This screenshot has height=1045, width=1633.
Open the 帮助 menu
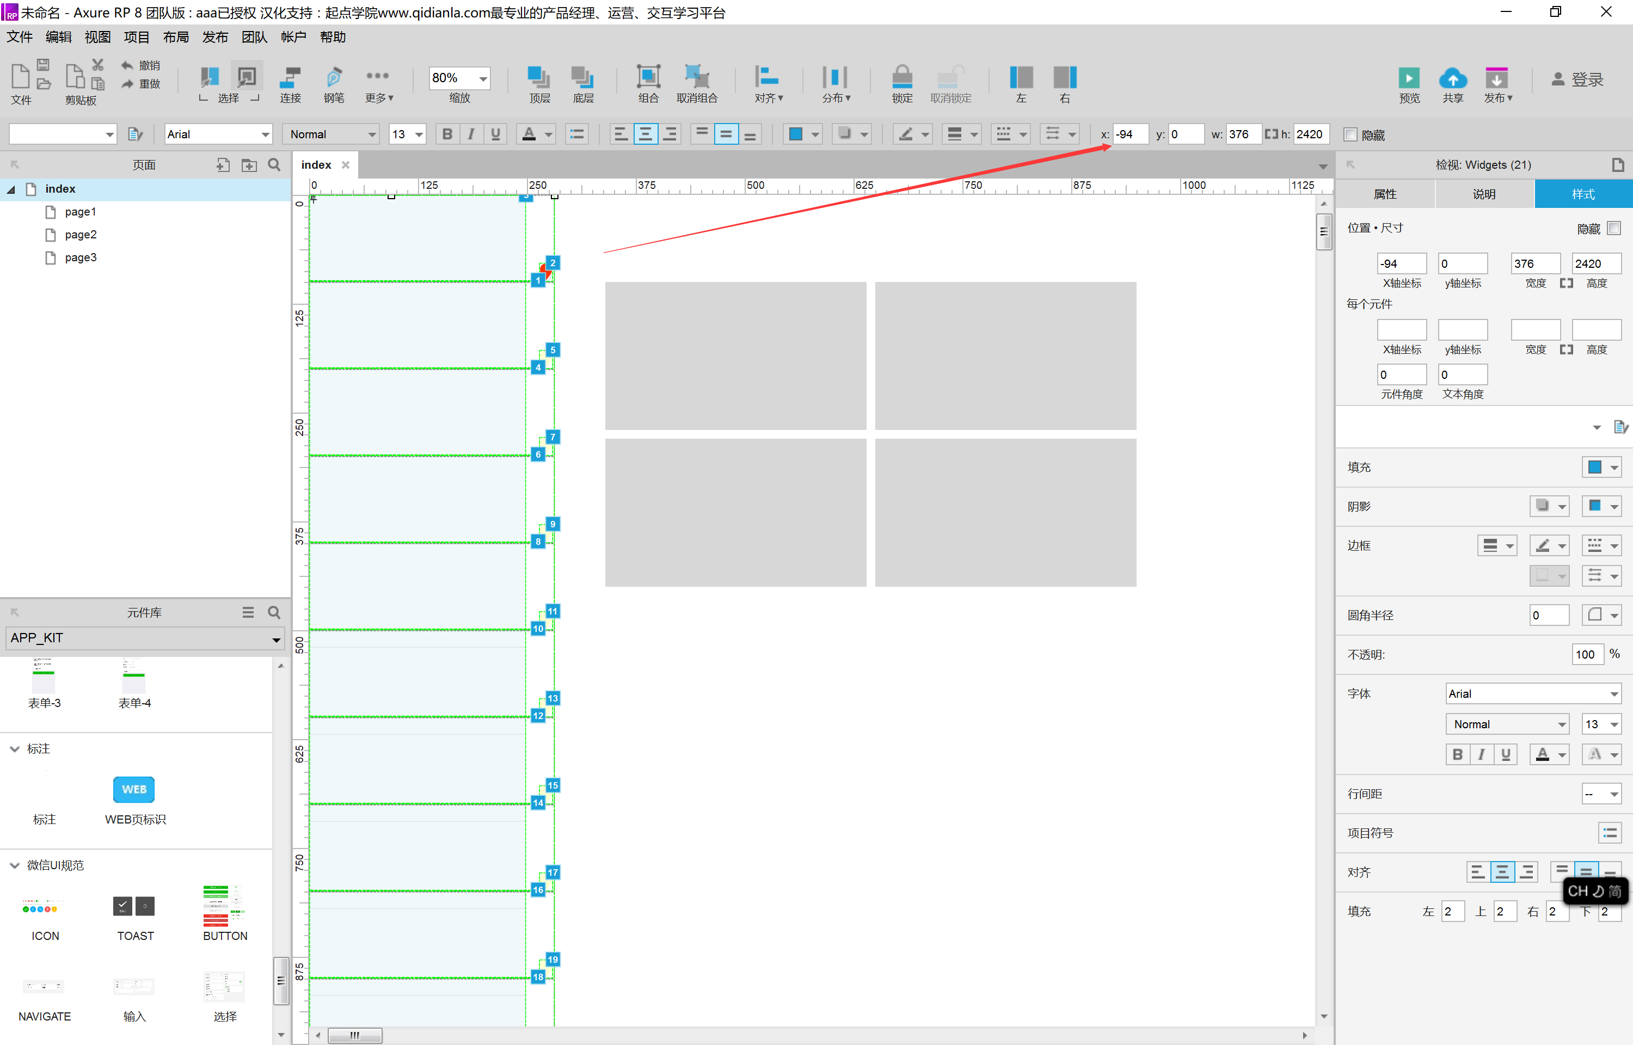(x=333, y=38)
